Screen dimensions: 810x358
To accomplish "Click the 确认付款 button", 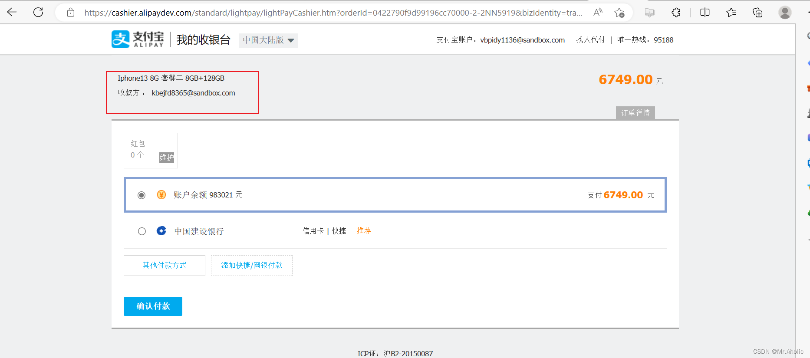I will pos(153,306).
